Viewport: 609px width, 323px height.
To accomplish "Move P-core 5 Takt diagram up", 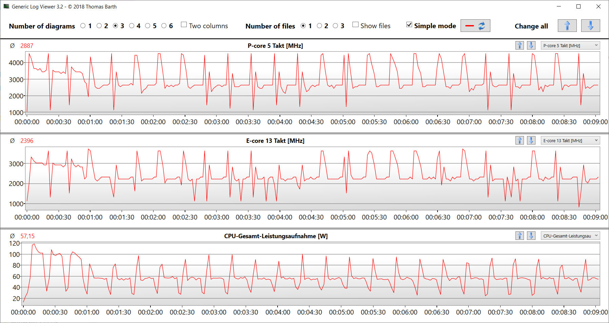I will pos(520,45).
